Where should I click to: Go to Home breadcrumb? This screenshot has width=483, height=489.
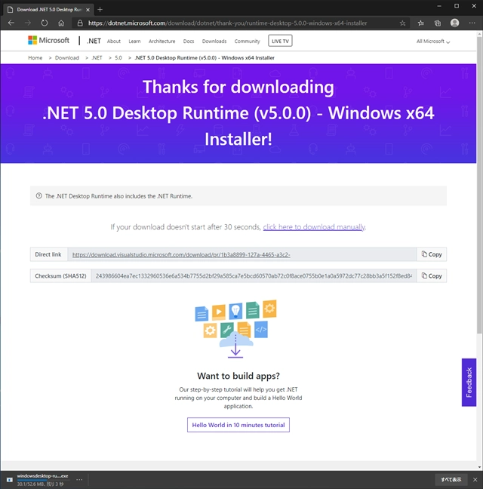35,57
